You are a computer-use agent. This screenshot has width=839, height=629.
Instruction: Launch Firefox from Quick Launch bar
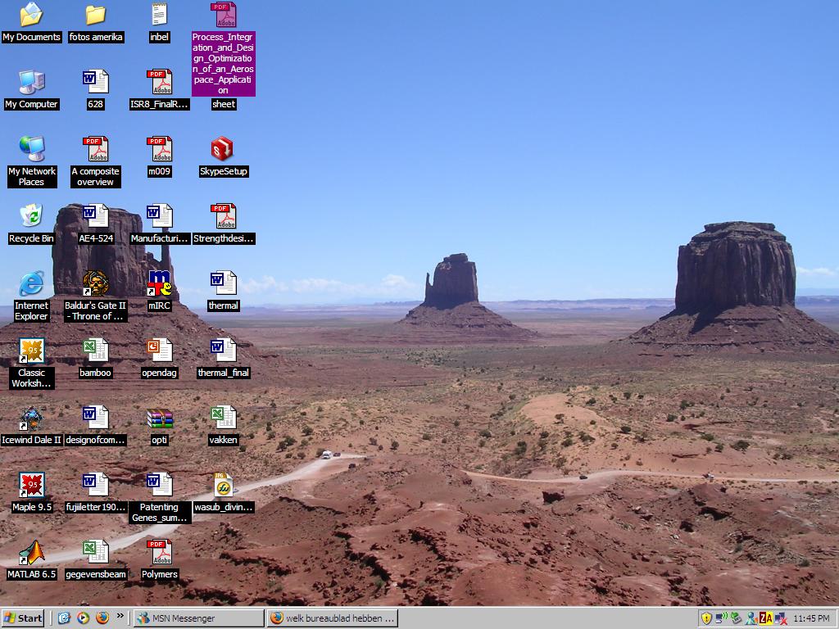click(x=102, y=618)
